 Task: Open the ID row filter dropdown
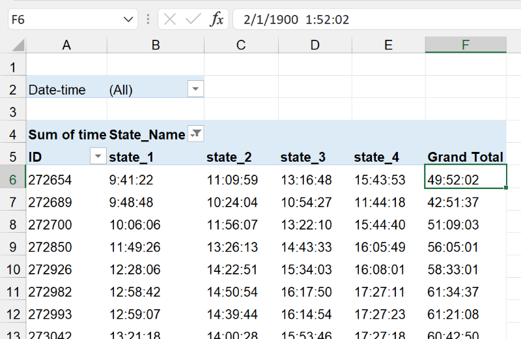pyautogui.click(x=98, y=156)
